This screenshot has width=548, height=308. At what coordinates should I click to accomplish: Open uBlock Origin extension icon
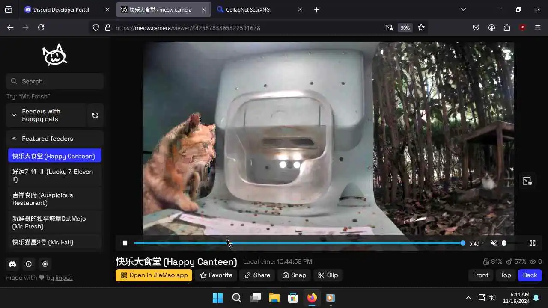point(522,27)
